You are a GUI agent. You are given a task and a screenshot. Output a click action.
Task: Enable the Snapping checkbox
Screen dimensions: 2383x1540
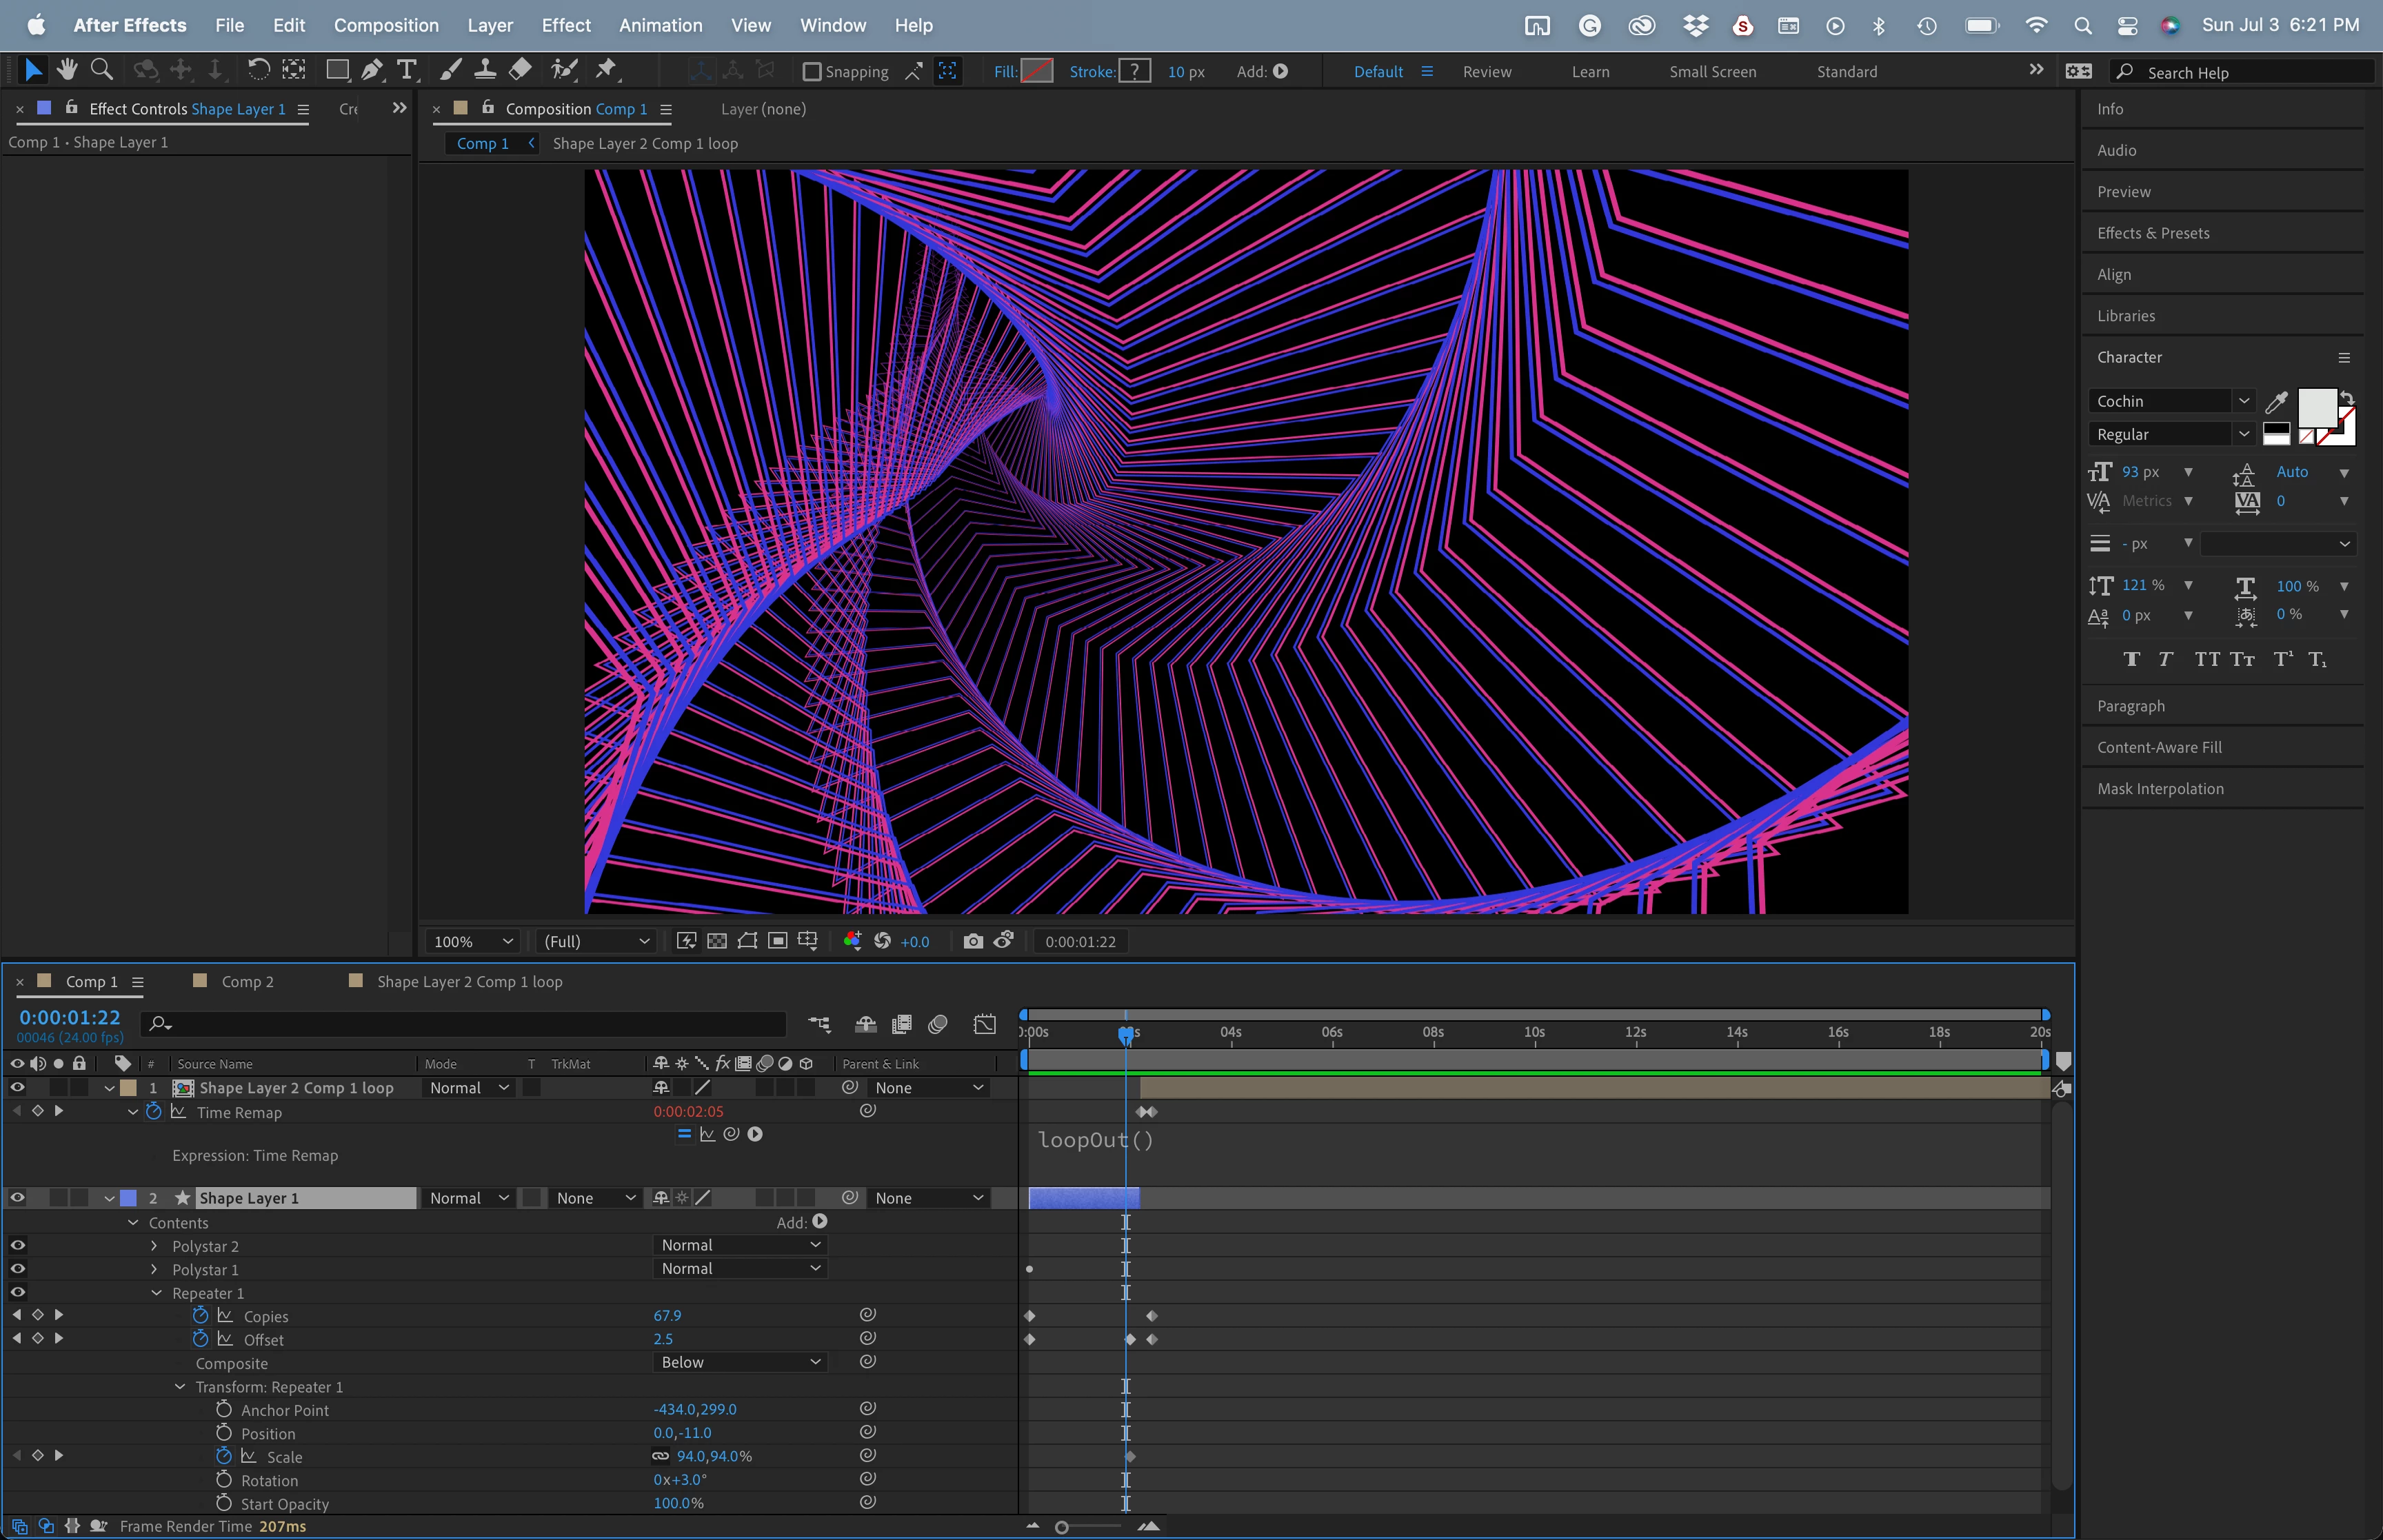point(812,72)
